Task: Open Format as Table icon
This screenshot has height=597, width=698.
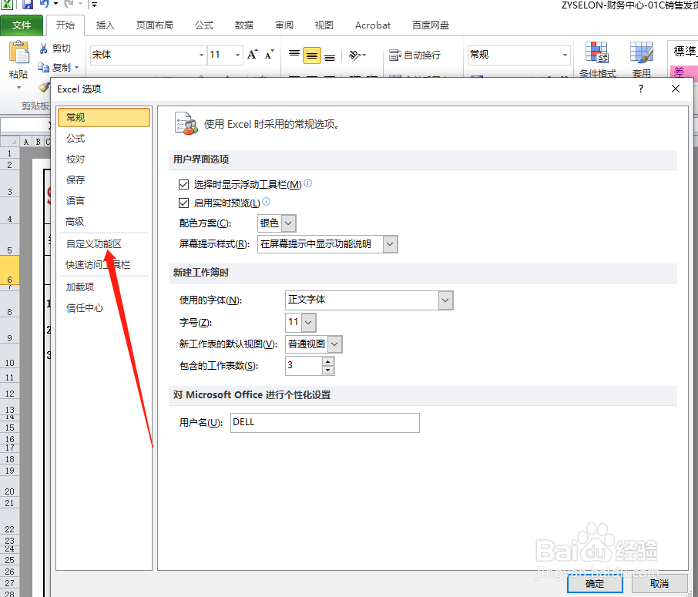Action: pos(642,52)
